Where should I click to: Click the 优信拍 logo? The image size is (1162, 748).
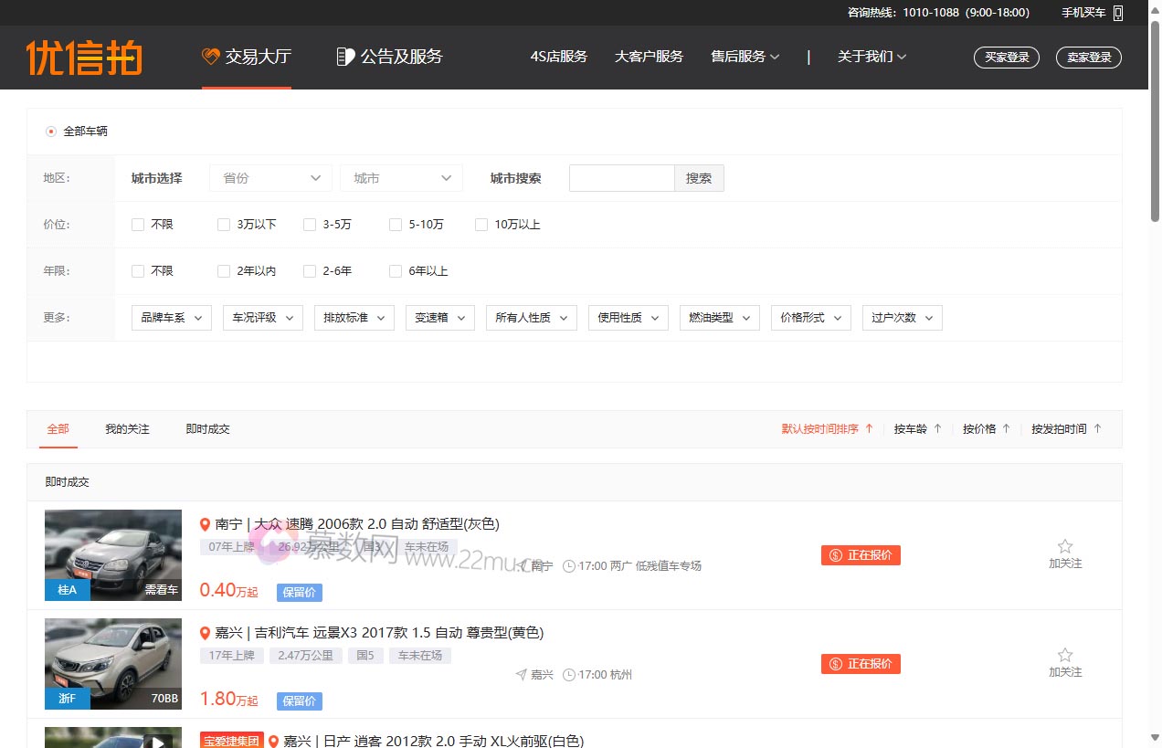click(84, 58)
